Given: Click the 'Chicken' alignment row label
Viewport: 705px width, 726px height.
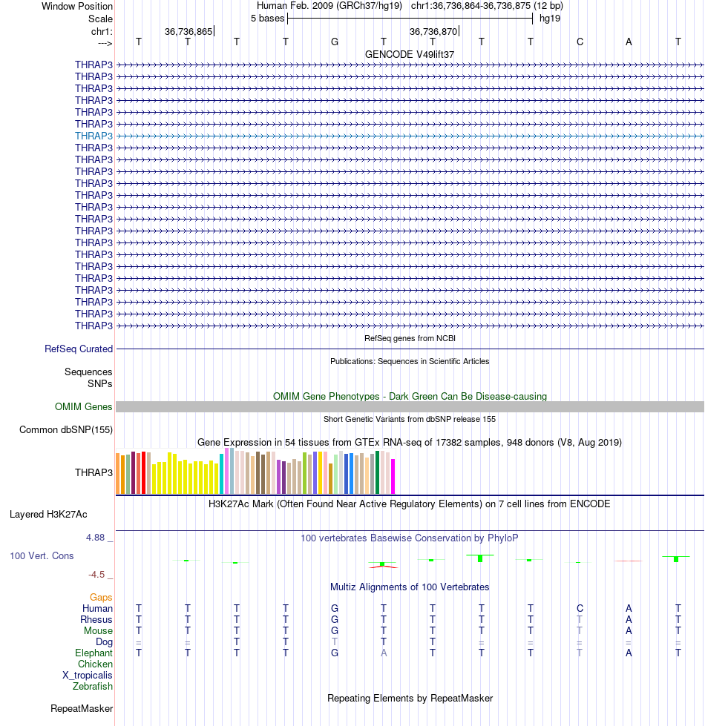Looking at the screenshot, I should click(x=96, y=664).
